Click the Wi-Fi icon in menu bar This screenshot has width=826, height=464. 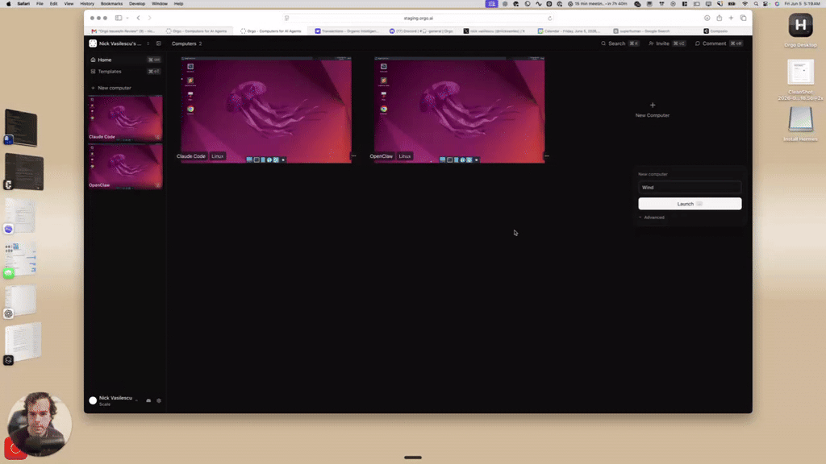click(745, 4)
